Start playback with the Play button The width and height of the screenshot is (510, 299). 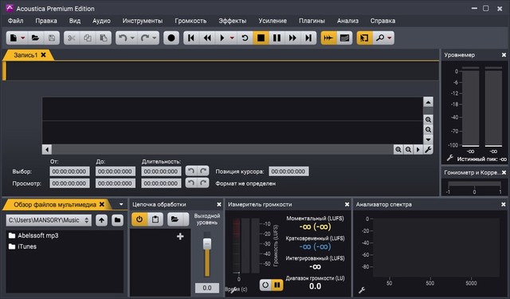[x=222, y=38]
